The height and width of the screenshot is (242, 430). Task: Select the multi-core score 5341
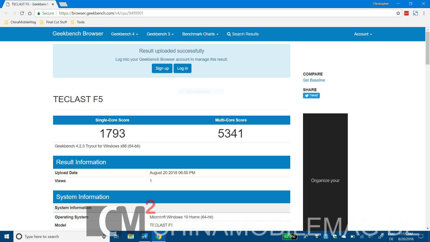[x=230, y=134]
